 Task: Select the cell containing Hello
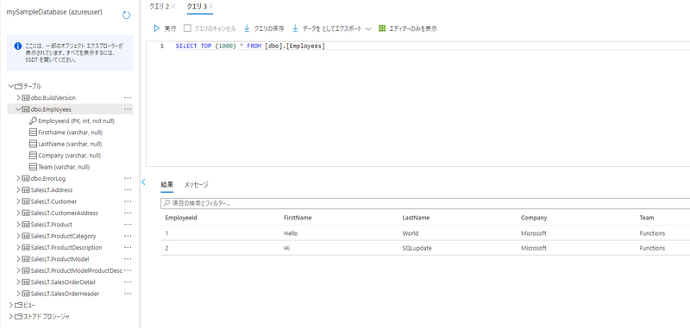pos(291,233)
